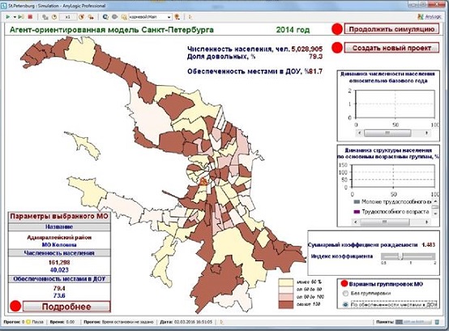Click the step-forward simulation icon
This screenshot has width=449, height=331.
click(x=20, y=17)
